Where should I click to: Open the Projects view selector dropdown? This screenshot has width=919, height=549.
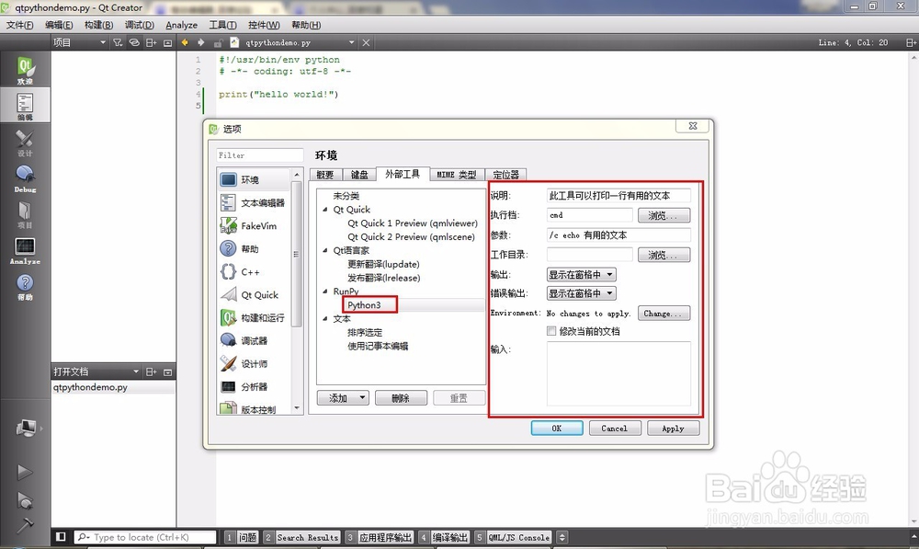[x=79, y=42]
